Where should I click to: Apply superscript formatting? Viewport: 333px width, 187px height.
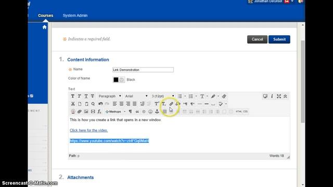[157, 104]
